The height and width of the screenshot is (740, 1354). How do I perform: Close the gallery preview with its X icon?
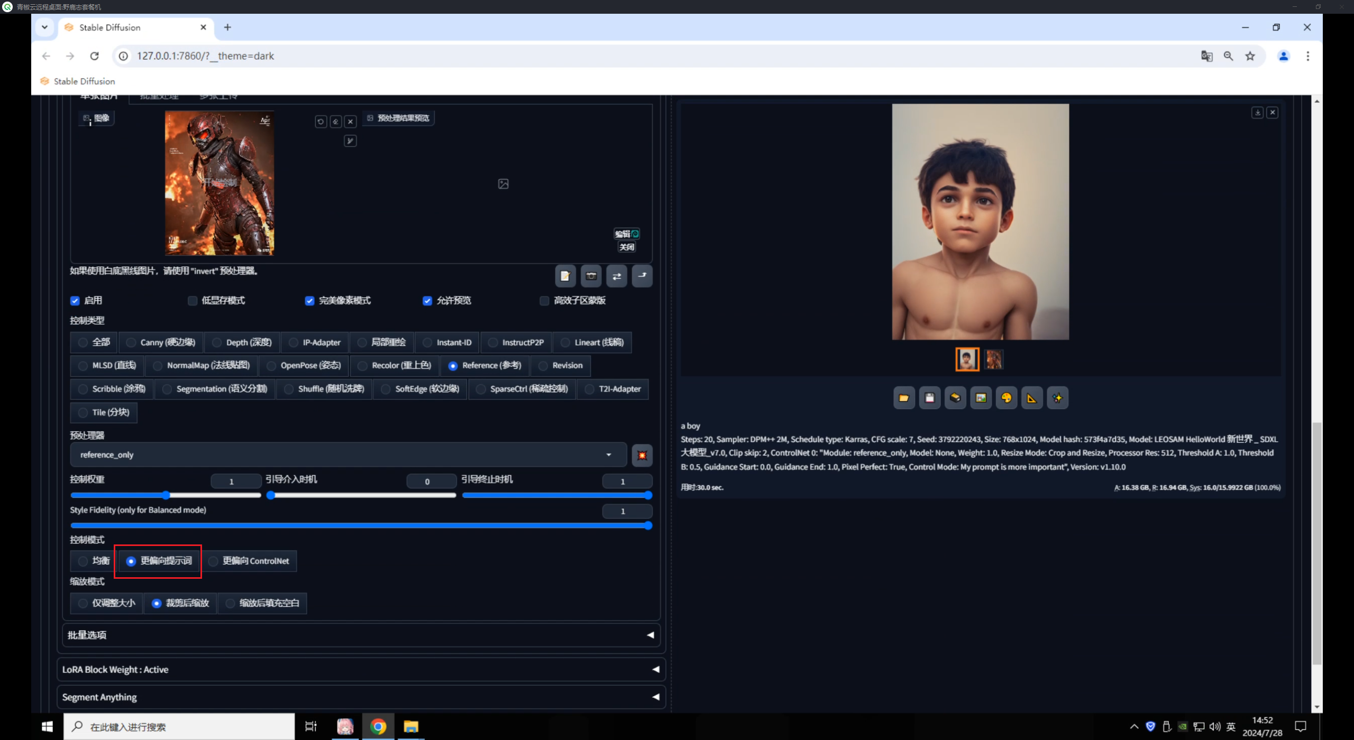point(1273,113)
